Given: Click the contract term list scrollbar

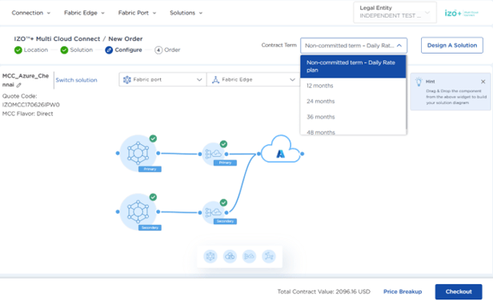Looking at the screenshot, I should [x=407, y=93].
